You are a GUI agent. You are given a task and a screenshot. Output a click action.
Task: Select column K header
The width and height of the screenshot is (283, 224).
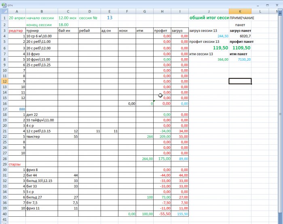240,11
